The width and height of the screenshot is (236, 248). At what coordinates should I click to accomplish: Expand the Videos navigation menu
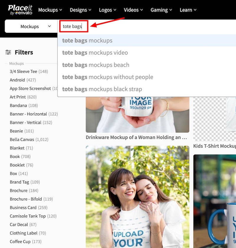coord(133,10)
